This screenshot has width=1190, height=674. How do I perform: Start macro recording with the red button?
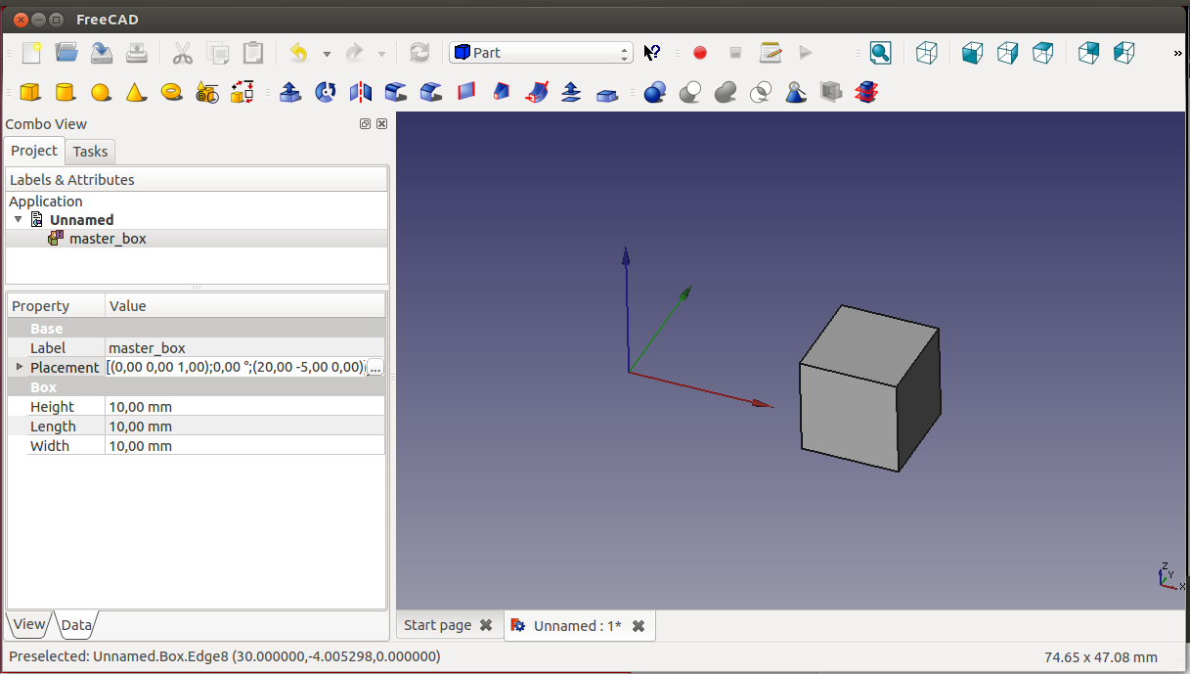[700, 53]
